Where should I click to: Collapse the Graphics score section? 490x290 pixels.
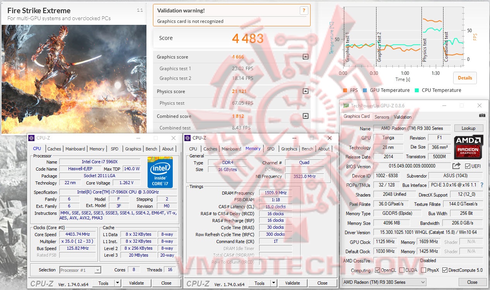coord(306,57)
